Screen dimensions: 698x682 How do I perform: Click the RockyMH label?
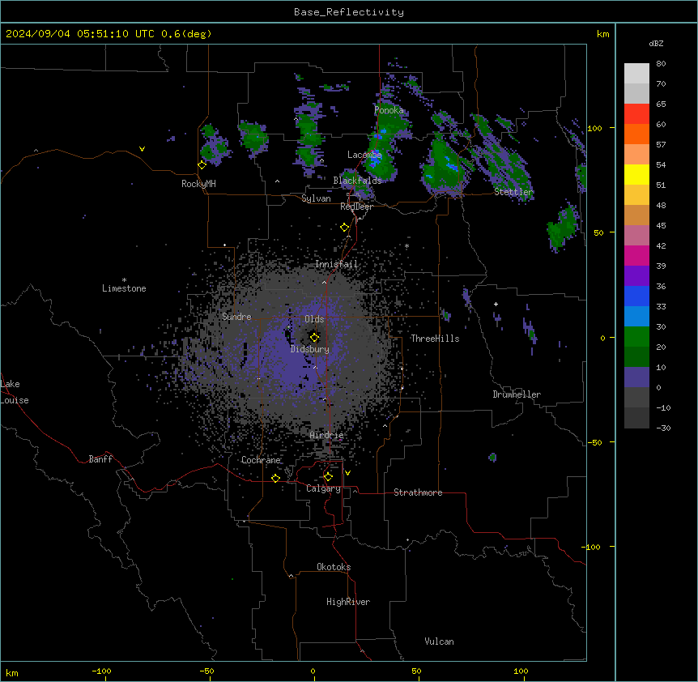click(198, 184)
